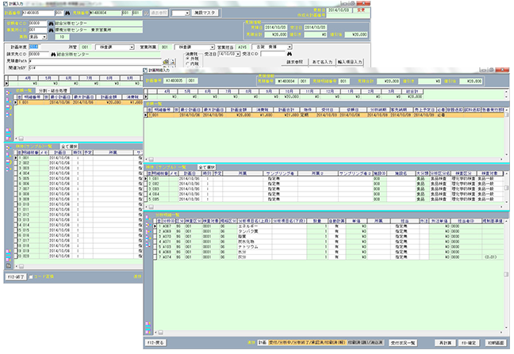Screen dimensions: 514x354
Task: Click ナトリウム cell in analysis list
Action: (x=255, y=246)
